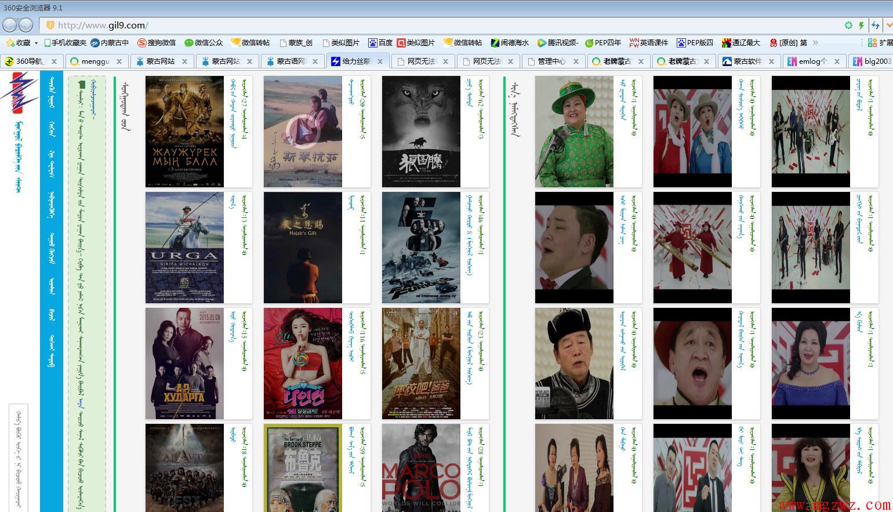Close the menggu tab
This screenshot has height=512, width=893.
pyautogui.click(x=119, y=61)
